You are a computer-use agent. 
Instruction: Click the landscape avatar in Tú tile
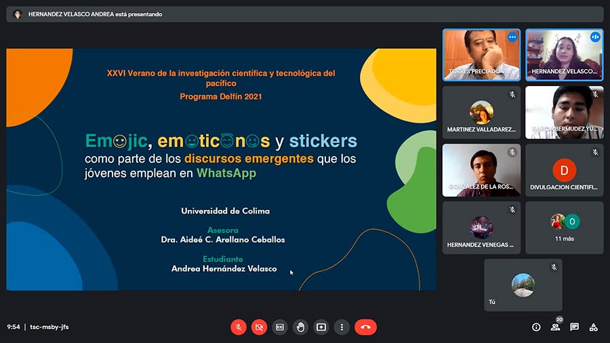point(523,285)
